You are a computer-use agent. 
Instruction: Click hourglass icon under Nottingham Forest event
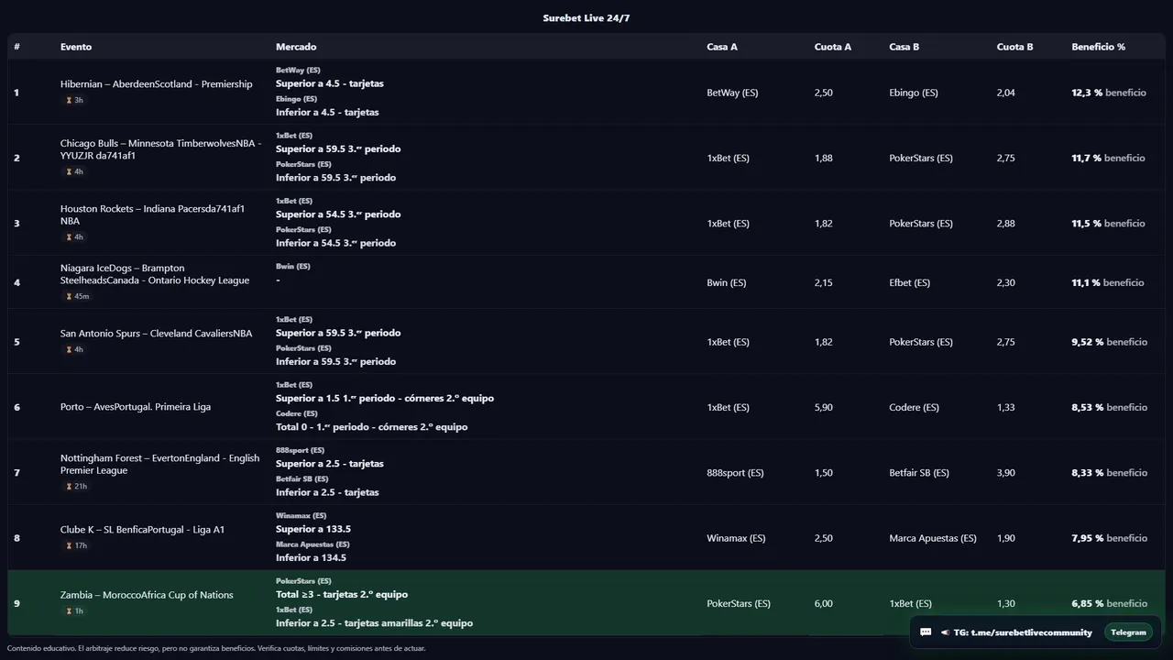point(69,487)
